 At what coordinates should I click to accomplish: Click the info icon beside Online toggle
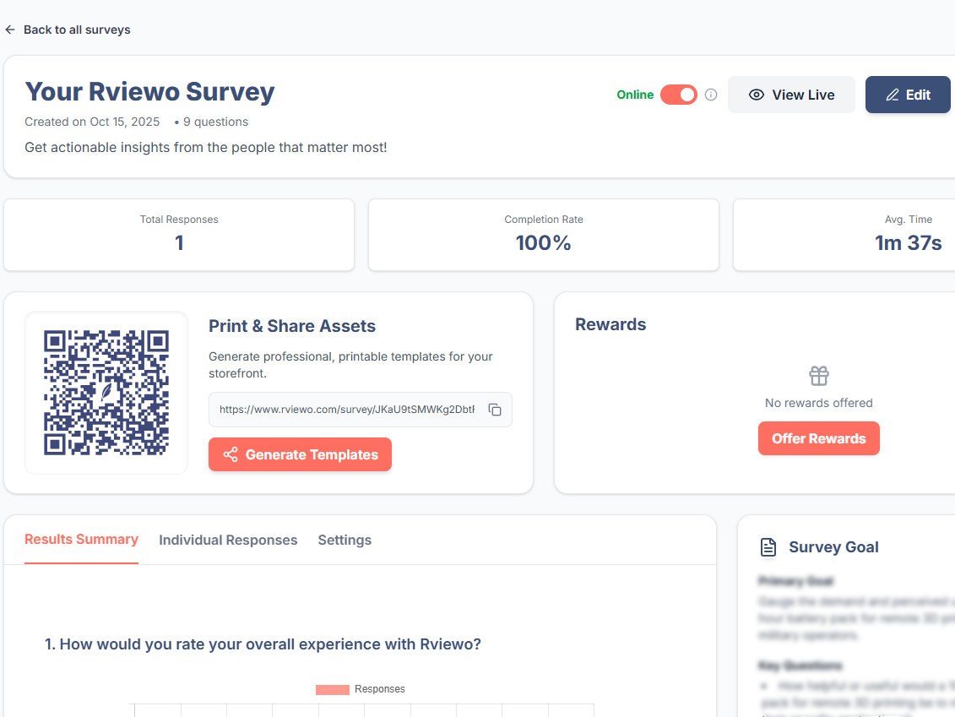click(711, 95)
